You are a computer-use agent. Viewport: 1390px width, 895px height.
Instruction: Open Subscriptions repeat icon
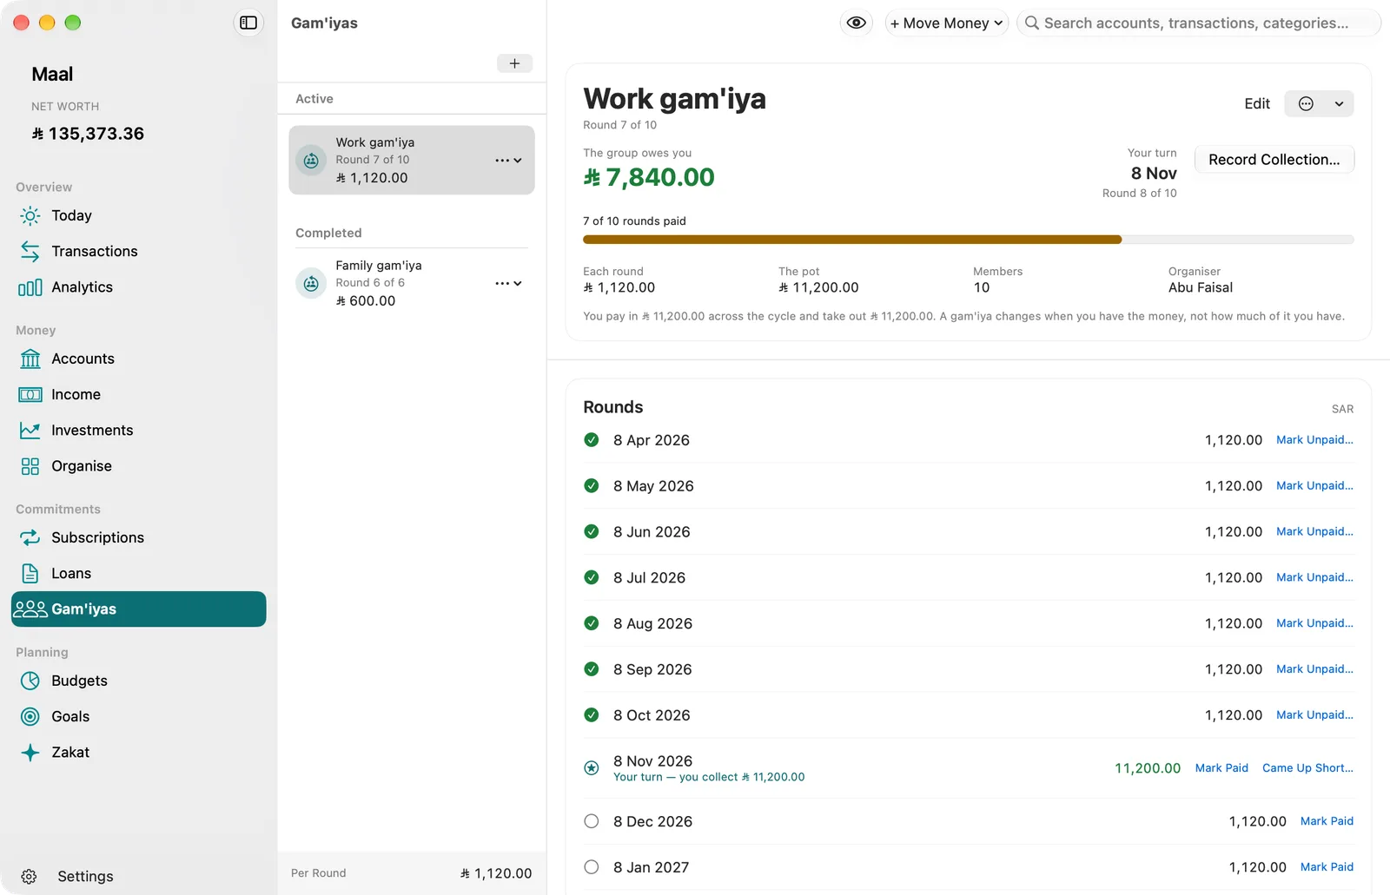[30, 537]
